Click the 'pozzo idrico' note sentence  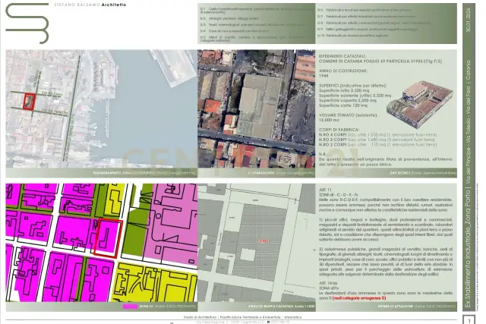pos(385,162)
